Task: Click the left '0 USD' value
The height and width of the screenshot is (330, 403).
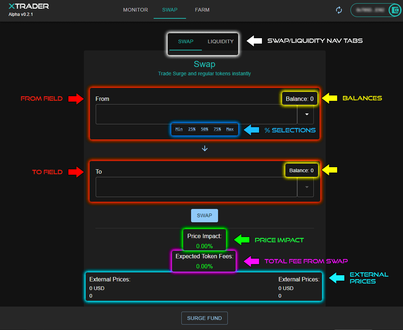Action: point(97,288)
